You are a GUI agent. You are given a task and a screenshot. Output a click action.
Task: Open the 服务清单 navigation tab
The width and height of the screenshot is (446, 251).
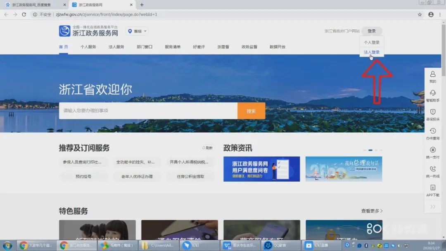tap(173, 47)
